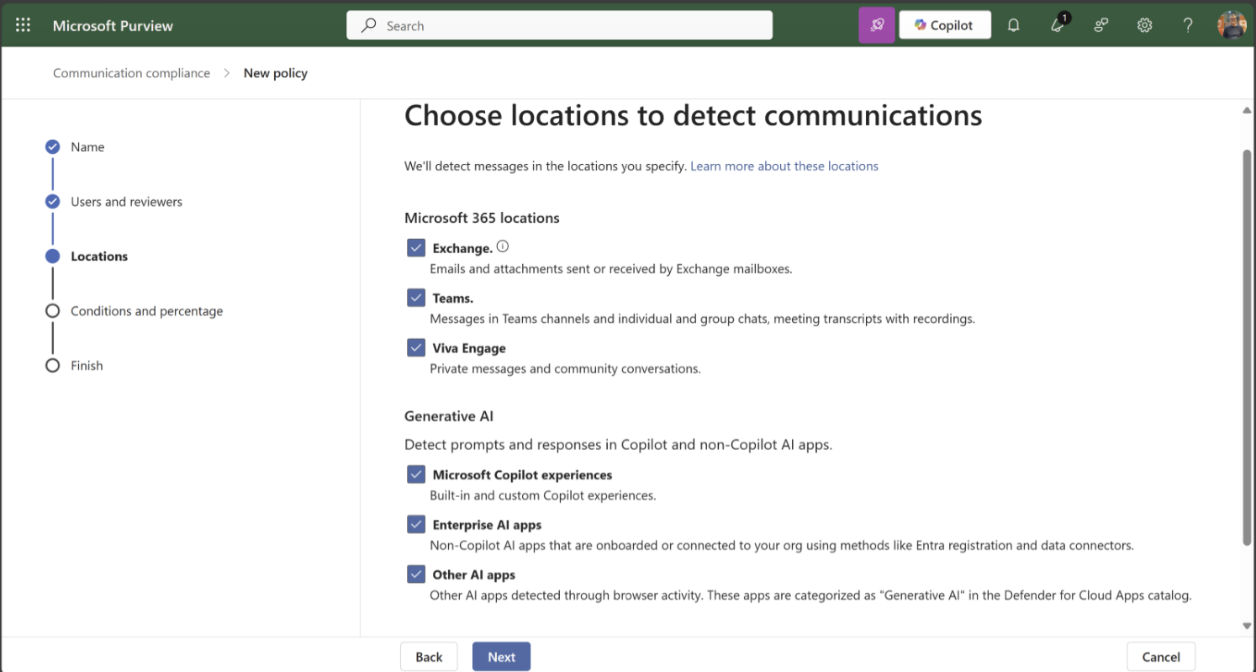Open Communication compliance breadcrumb
Image resolution: width=1256 pixels, height=672 pixels.
click(131, 73)
